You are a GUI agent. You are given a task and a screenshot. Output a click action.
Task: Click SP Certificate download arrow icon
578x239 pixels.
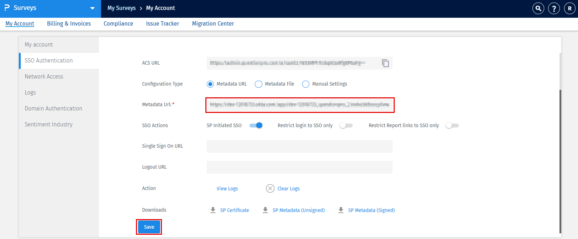pos(213,210)
